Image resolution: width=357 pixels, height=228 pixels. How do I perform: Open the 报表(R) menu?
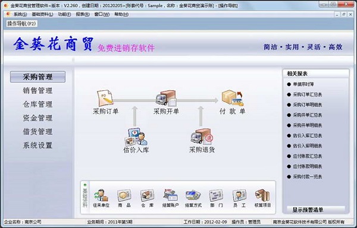point(83,14)
